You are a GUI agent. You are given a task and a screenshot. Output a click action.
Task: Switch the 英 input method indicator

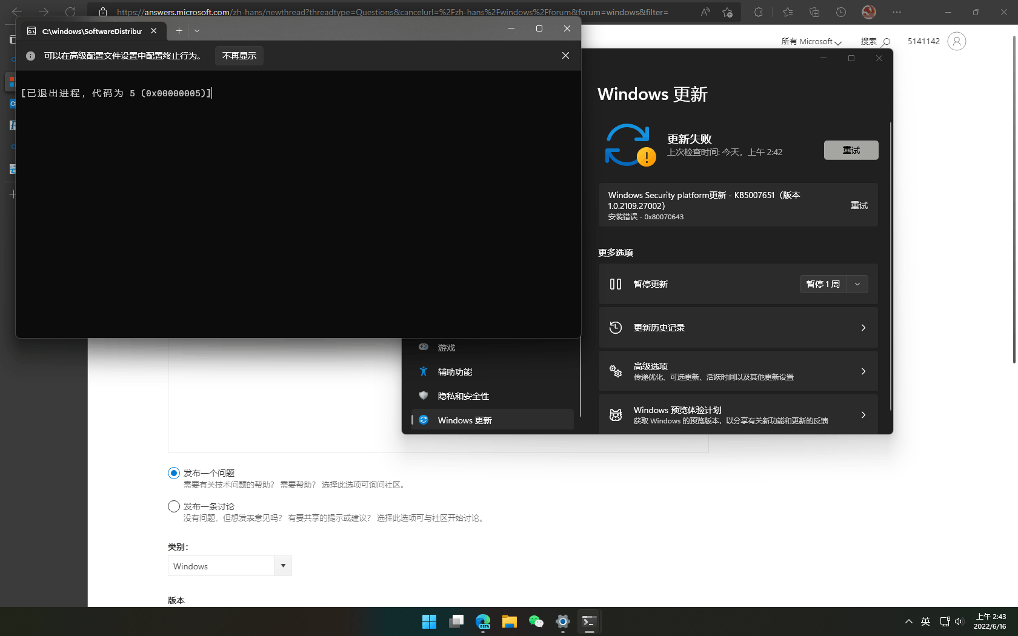coord(926,621)
